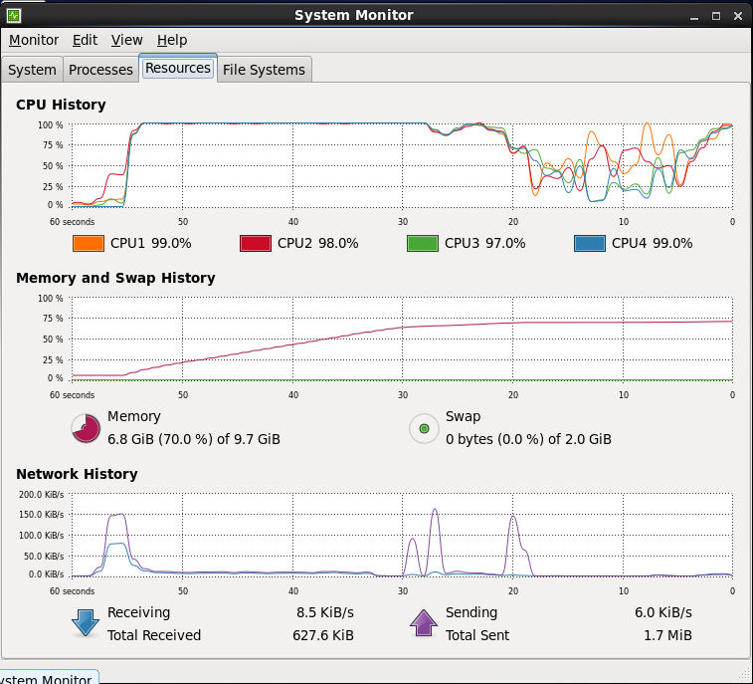This screenshot has width=753, height=684.
Task: Change the CPU4 blue color swatch
Action: click(590, 243)
